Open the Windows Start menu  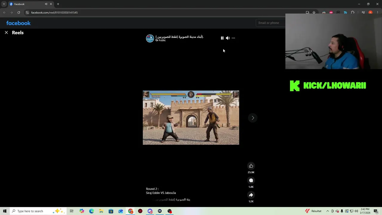tap(5, 211)
